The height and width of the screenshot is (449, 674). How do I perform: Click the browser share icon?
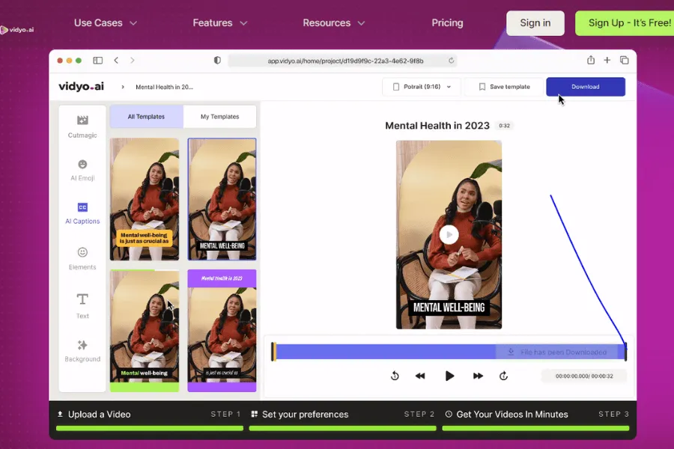(591, 60)
